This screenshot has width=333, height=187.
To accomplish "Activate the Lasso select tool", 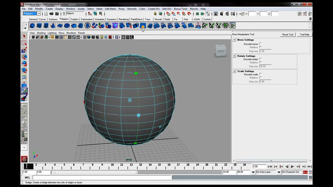I will [x=24, y=43].
